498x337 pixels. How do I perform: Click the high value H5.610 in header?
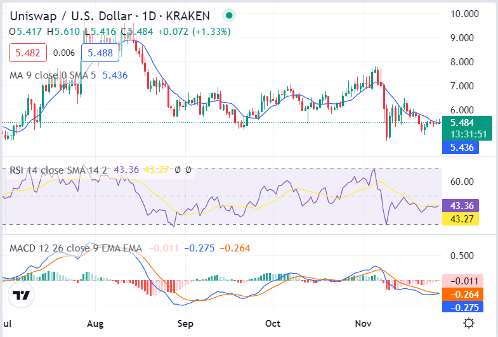click(63, 32)
